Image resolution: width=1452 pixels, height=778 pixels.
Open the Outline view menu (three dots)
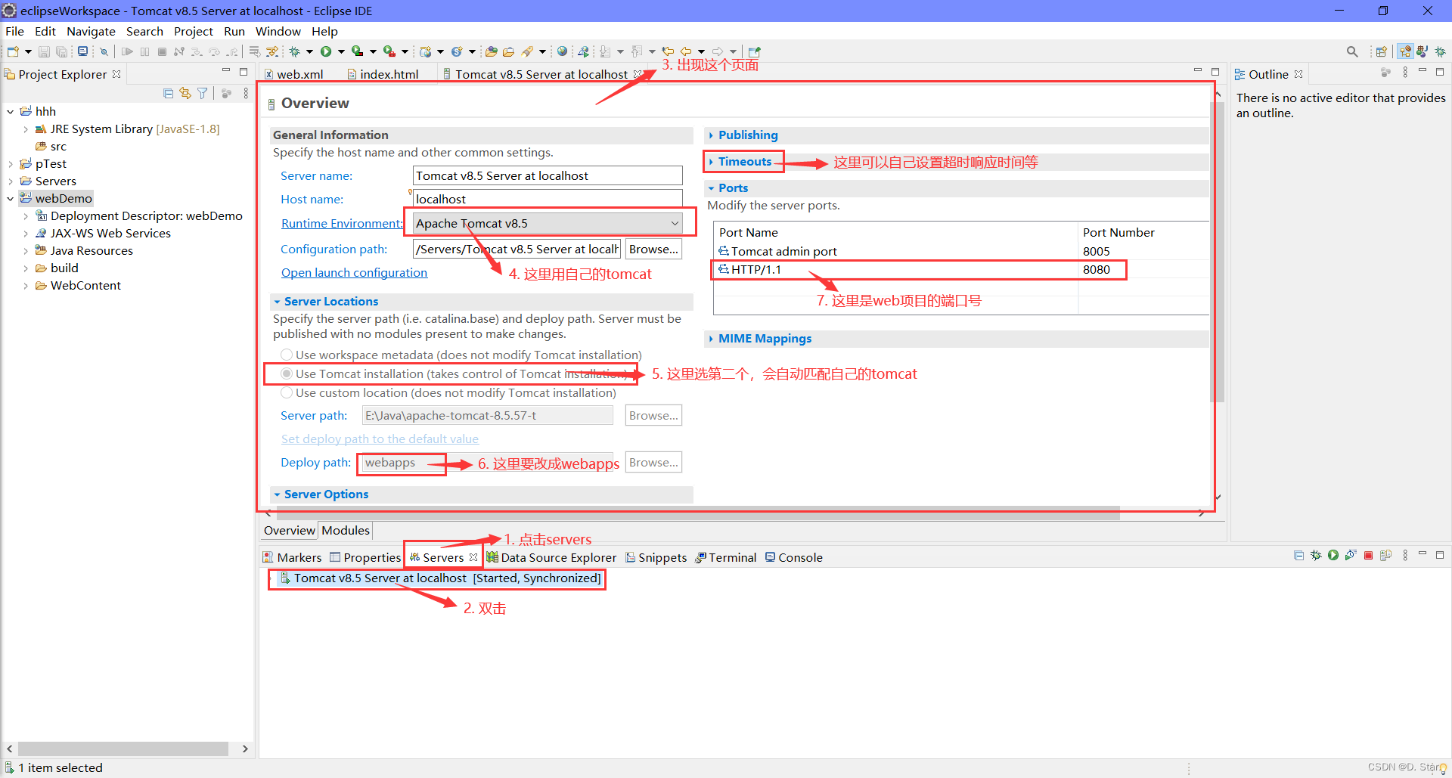coord(1405,73)
